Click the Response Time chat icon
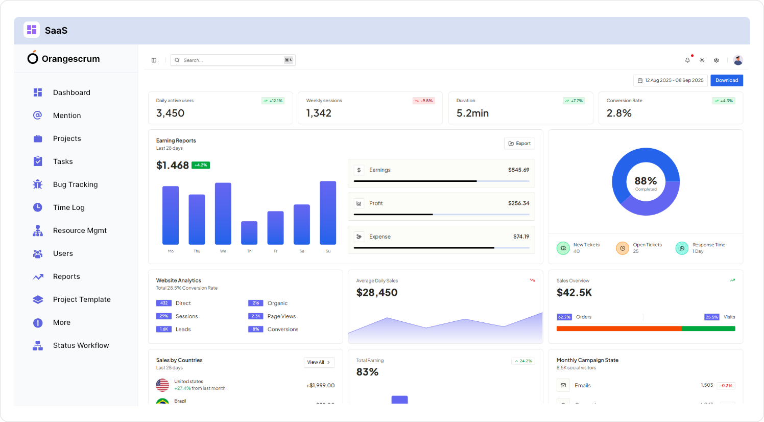 [682, 248]
